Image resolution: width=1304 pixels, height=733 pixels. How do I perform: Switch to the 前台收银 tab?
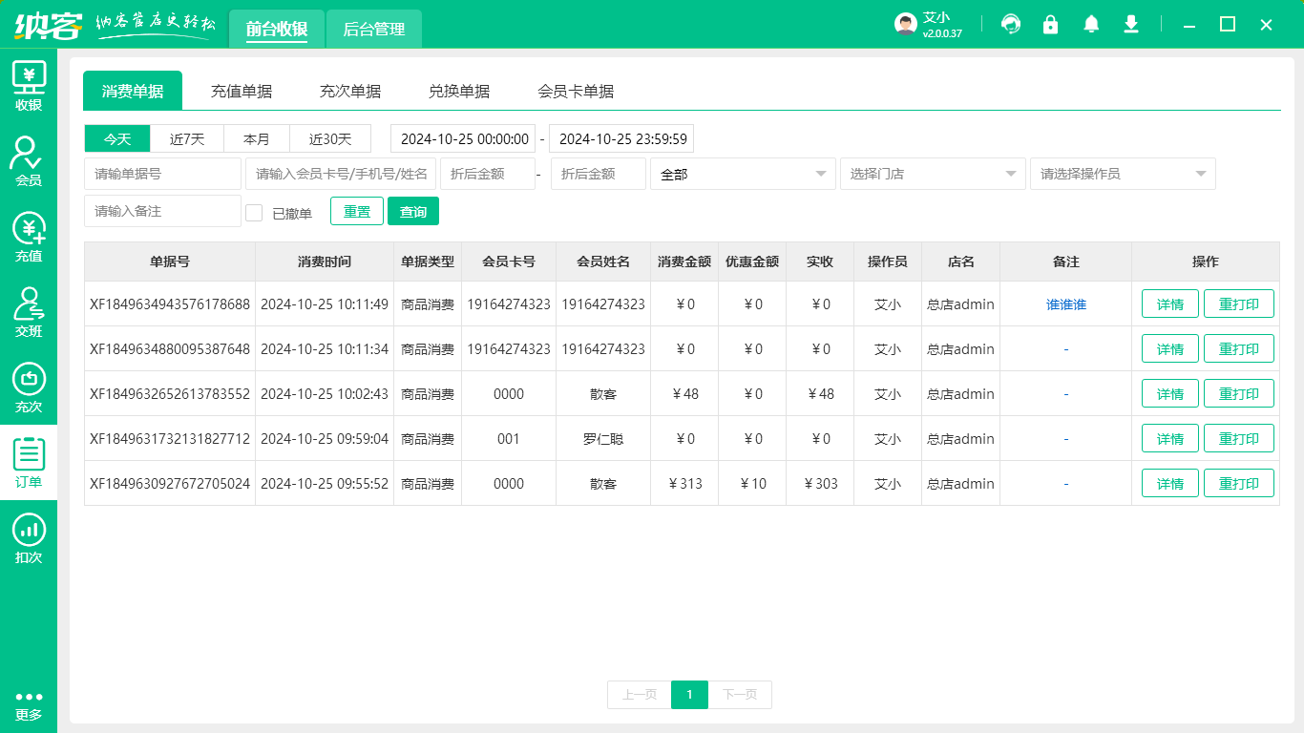(x=277, y=29)
